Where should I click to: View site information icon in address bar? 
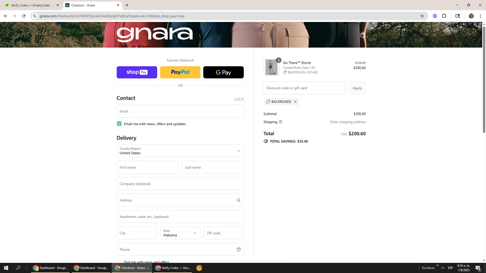pos(35,16)
